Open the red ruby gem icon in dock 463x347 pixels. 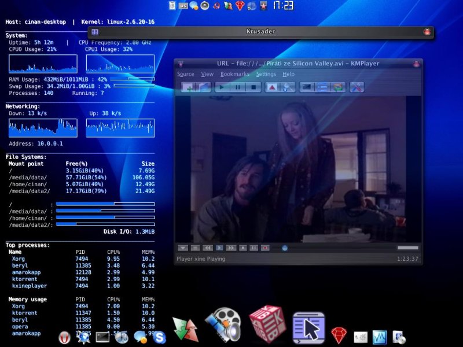[x=339, y=335]
